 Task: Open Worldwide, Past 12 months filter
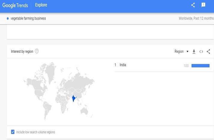point(195,19)
